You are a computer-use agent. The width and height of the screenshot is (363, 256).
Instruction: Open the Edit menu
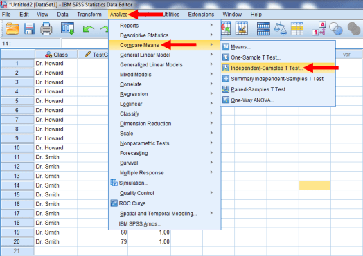24,15
